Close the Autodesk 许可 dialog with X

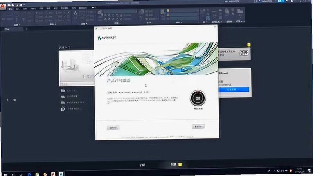(215, 27)
